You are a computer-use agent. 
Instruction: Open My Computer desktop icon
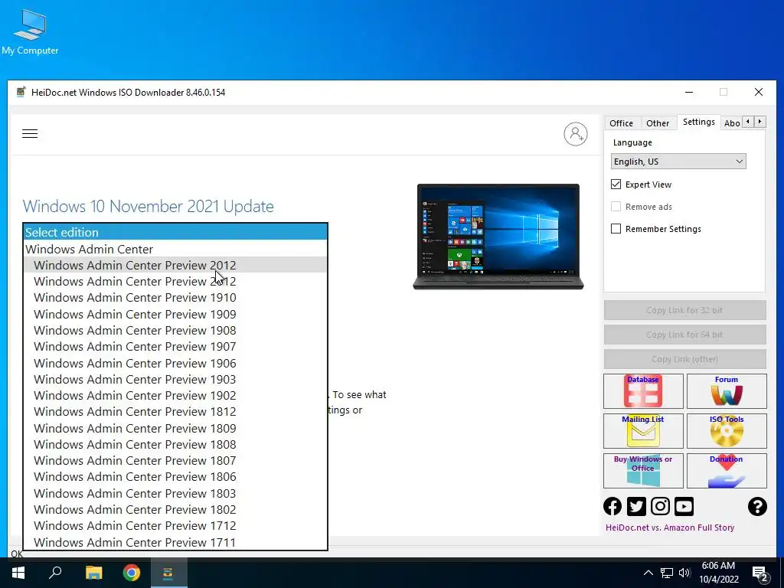click(x=30, y=32)
